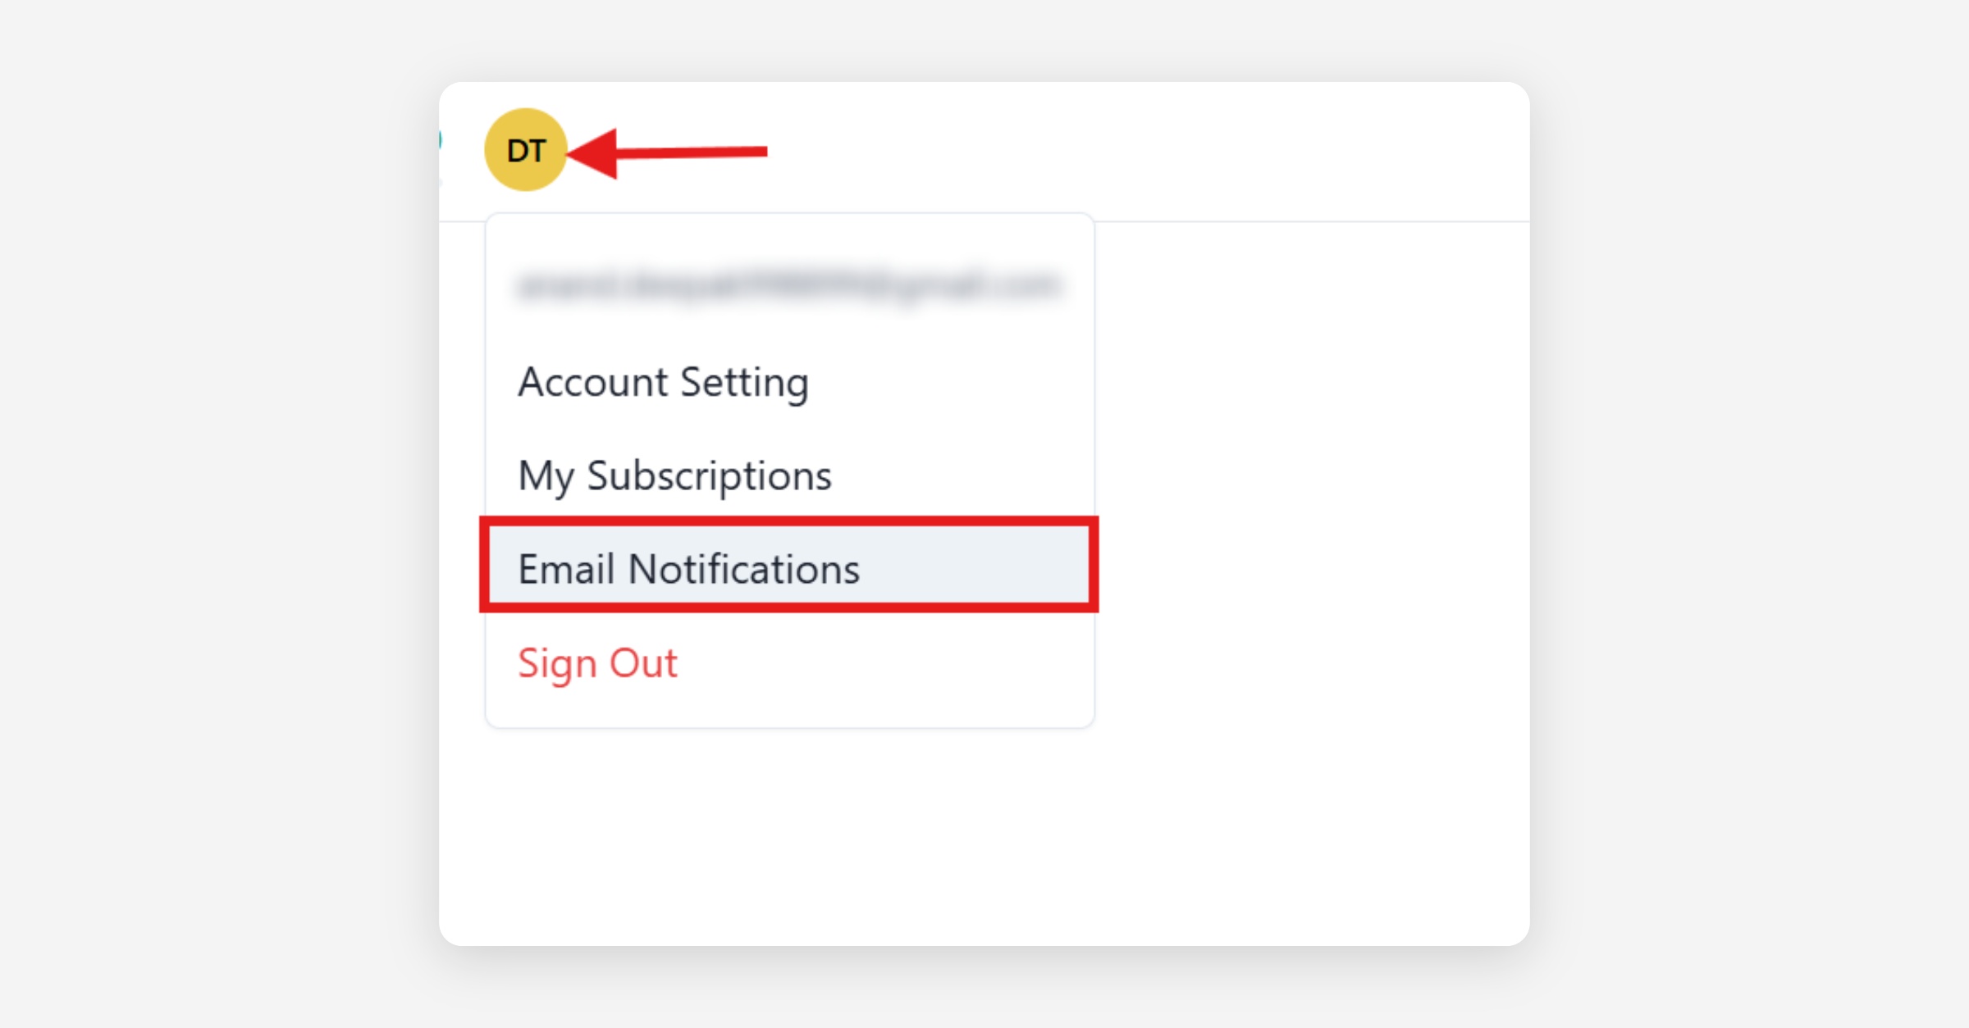Navigate to Email Notifications settings
The width and height of the screenshot is (1969, 1028).
[689, 569]
